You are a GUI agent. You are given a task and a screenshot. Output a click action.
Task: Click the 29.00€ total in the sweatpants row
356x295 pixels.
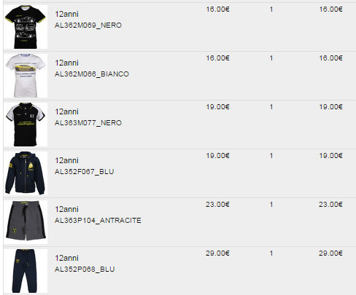tap(330, 253)
